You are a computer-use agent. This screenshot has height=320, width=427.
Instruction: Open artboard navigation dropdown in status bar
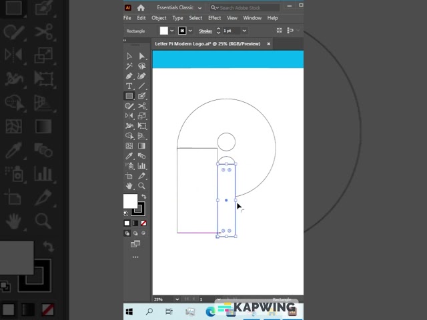[x=219, y=299]
